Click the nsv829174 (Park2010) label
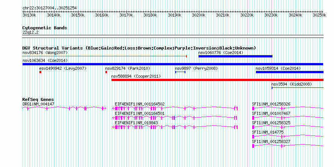Screen dimensions: 334x167 tap(128, 68)
